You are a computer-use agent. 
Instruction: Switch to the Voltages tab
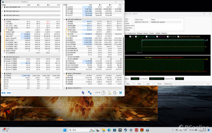(x=139, y=33)
